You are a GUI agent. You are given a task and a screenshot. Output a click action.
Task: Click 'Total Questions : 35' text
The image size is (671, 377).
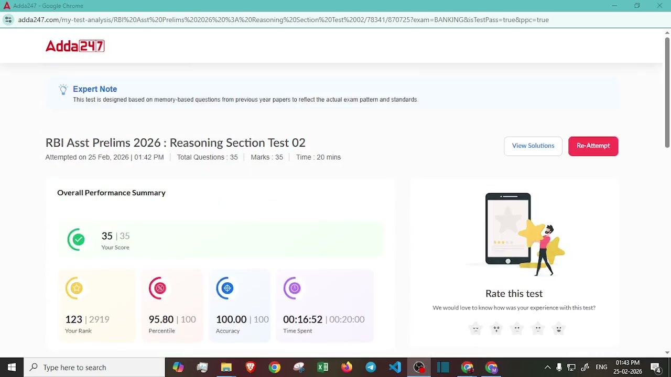click(x=207, y=157)
